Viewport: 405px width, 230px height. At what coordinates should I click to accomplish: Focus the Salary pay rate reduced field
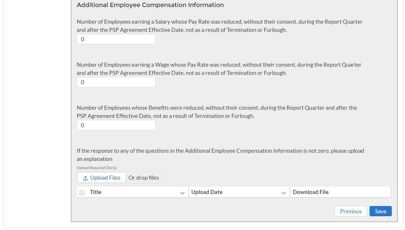116,39
